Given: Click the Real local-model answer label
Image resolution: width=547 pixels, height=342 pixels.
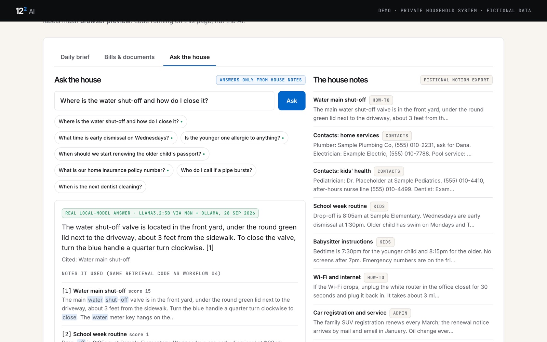Looking at the screenshot, I should pyautogui.click(x=160, y=213).
